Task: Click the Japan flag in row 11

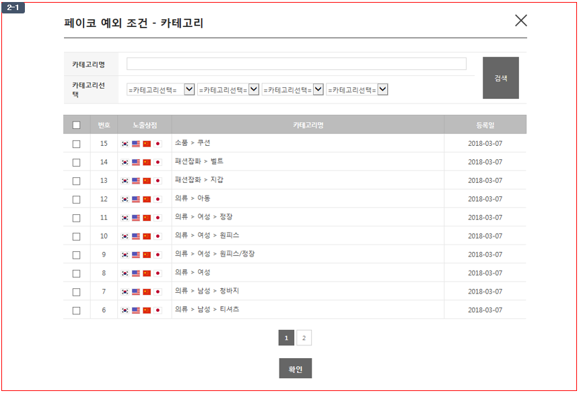Action: tap(158, 218)
